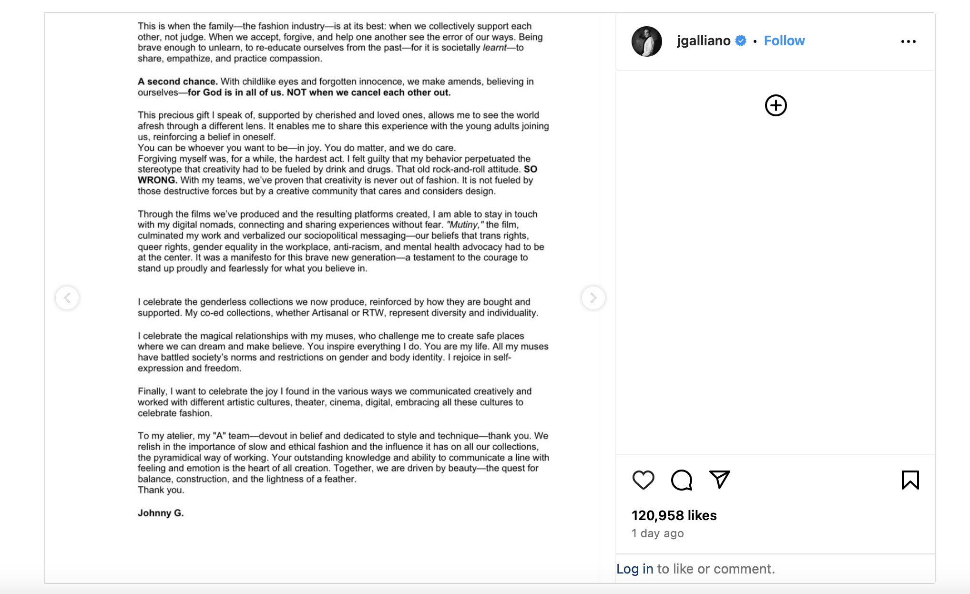Go to the next carousel slide
Viewport: 970px width, 594px height.
tap(593, 298)
